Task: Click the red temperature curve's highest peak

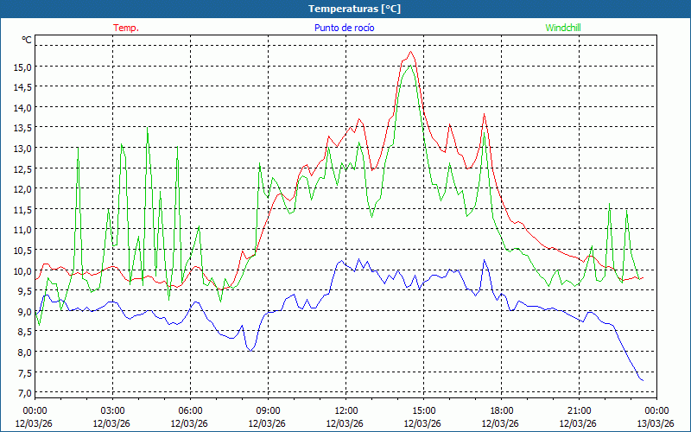Action: click(x=410, y=52)
